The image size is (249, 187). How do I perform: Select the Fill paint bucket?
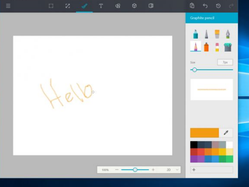pyautogui.click(x=228, y=47)
